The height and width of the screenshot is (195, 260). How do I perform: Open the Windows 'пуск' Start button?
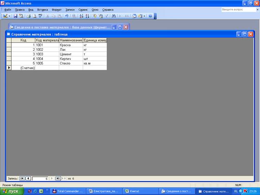click(x=12, y=191)
